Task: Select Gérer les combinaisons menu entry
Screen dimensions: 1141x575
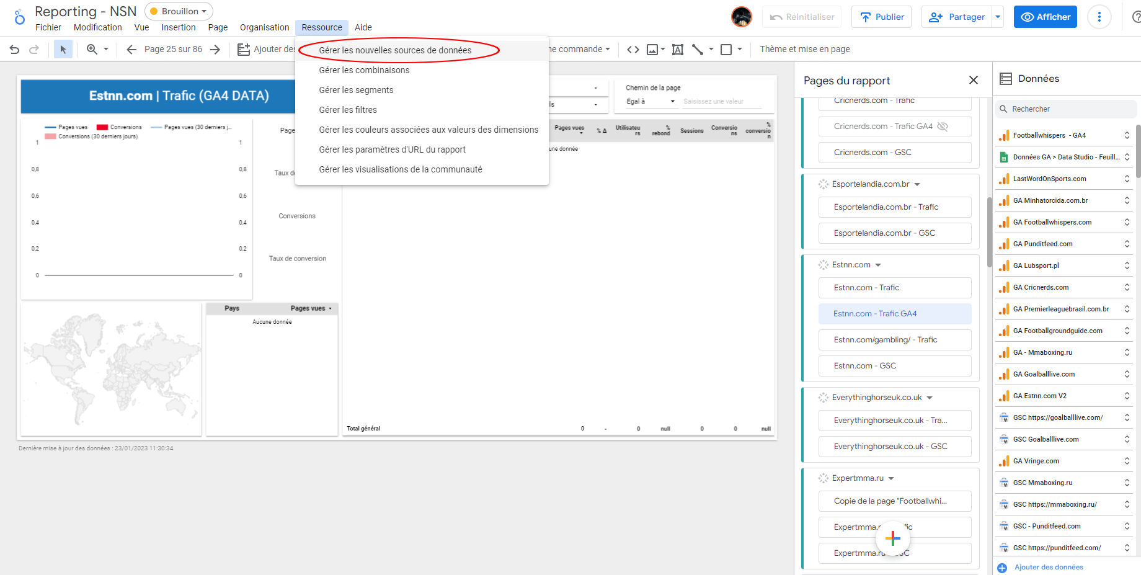Action: [364, 70]
